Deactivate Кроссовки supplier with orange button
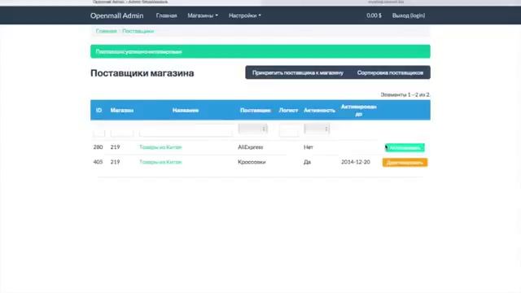This screenshot has height=293, width=521. (x=405, y=163)
